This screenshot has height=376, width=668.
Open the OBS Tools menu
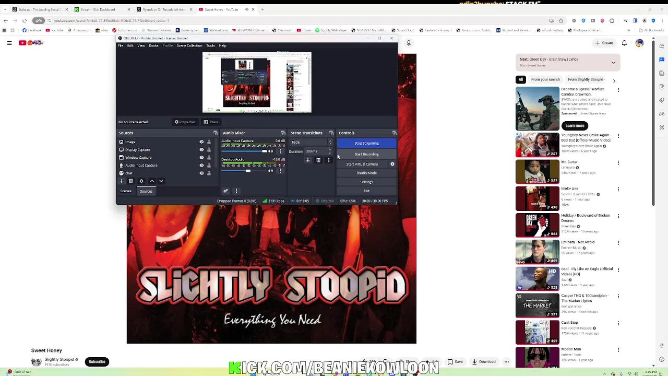[210, 45]
